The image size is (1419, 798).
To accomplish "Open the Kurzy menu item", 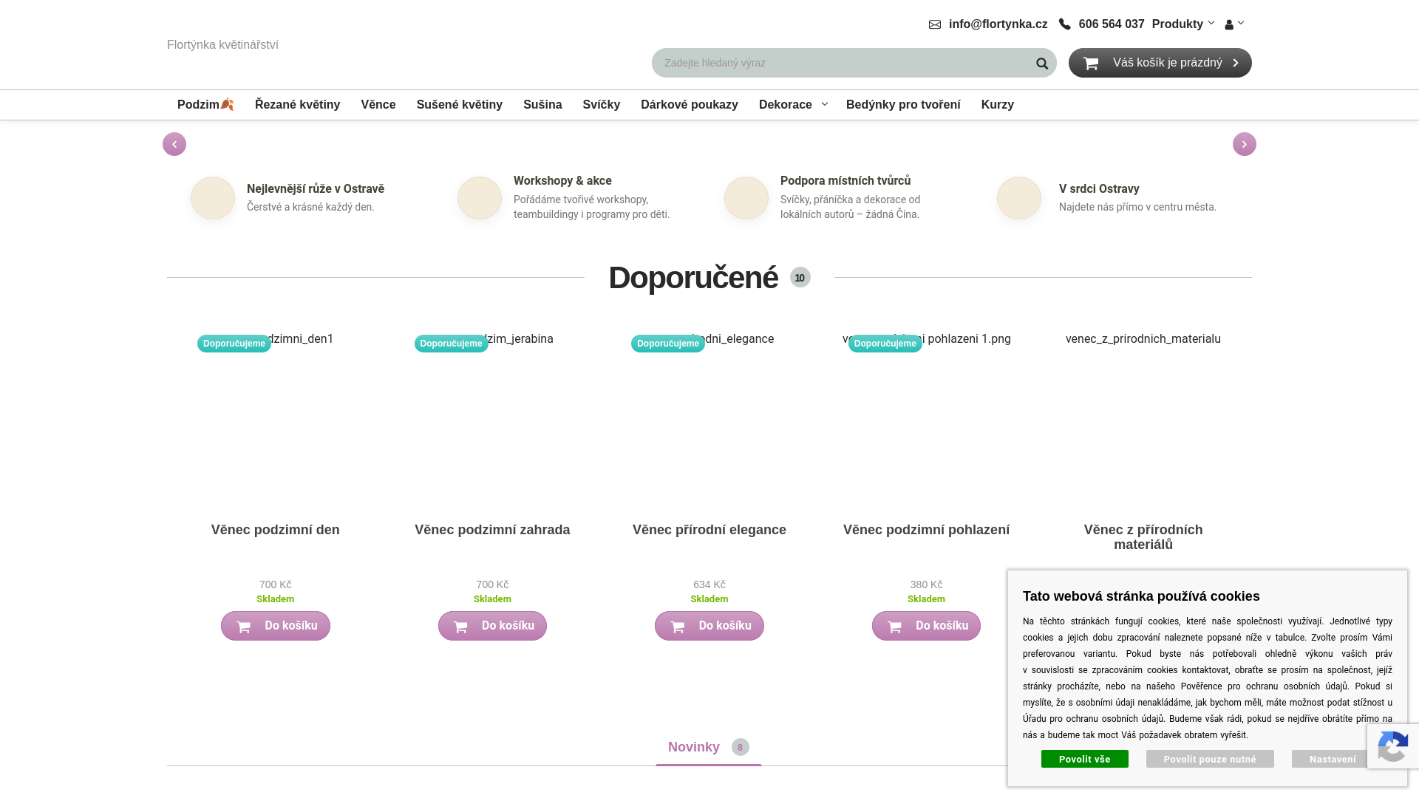I will (998, 105).
